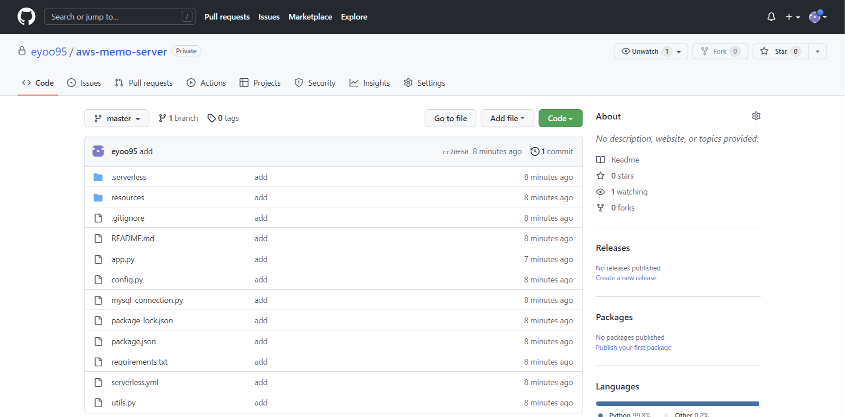Open the plus create-new menu
The width and height of the screenshot is (845, 417).
[x=792, y=17]
